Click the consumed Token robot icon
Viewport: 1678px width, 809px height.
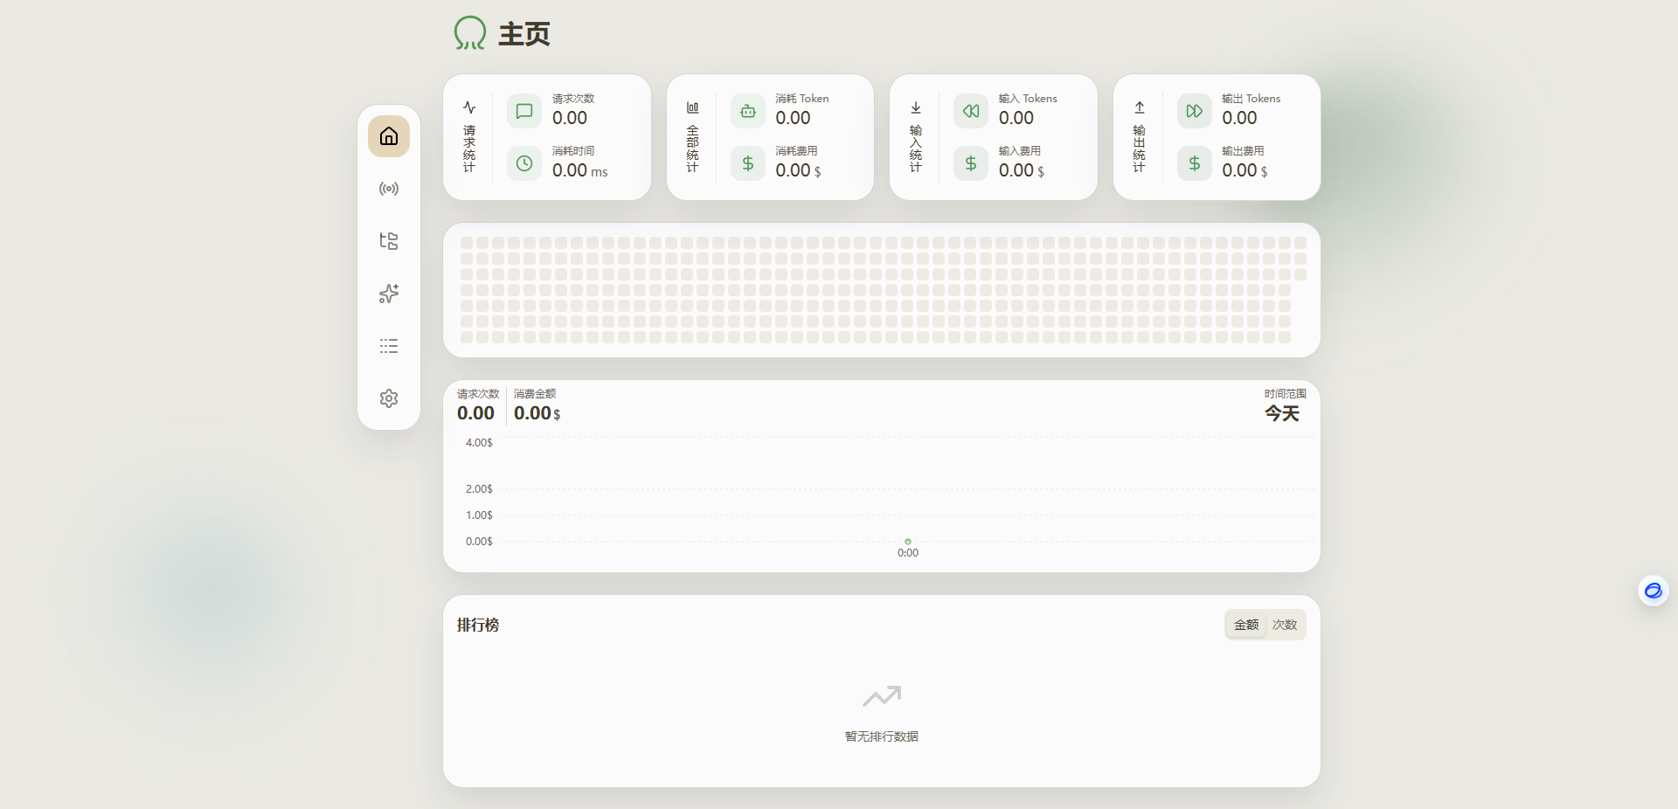point(748,111)
